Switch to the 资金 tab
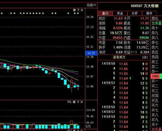This screenshot has width=162, height=131. point(120,13)
